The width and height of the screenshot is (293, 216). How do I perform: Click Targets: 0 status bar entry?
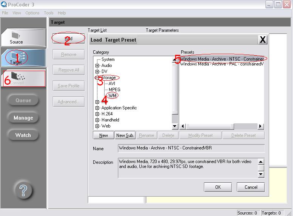tap(271, 213)
